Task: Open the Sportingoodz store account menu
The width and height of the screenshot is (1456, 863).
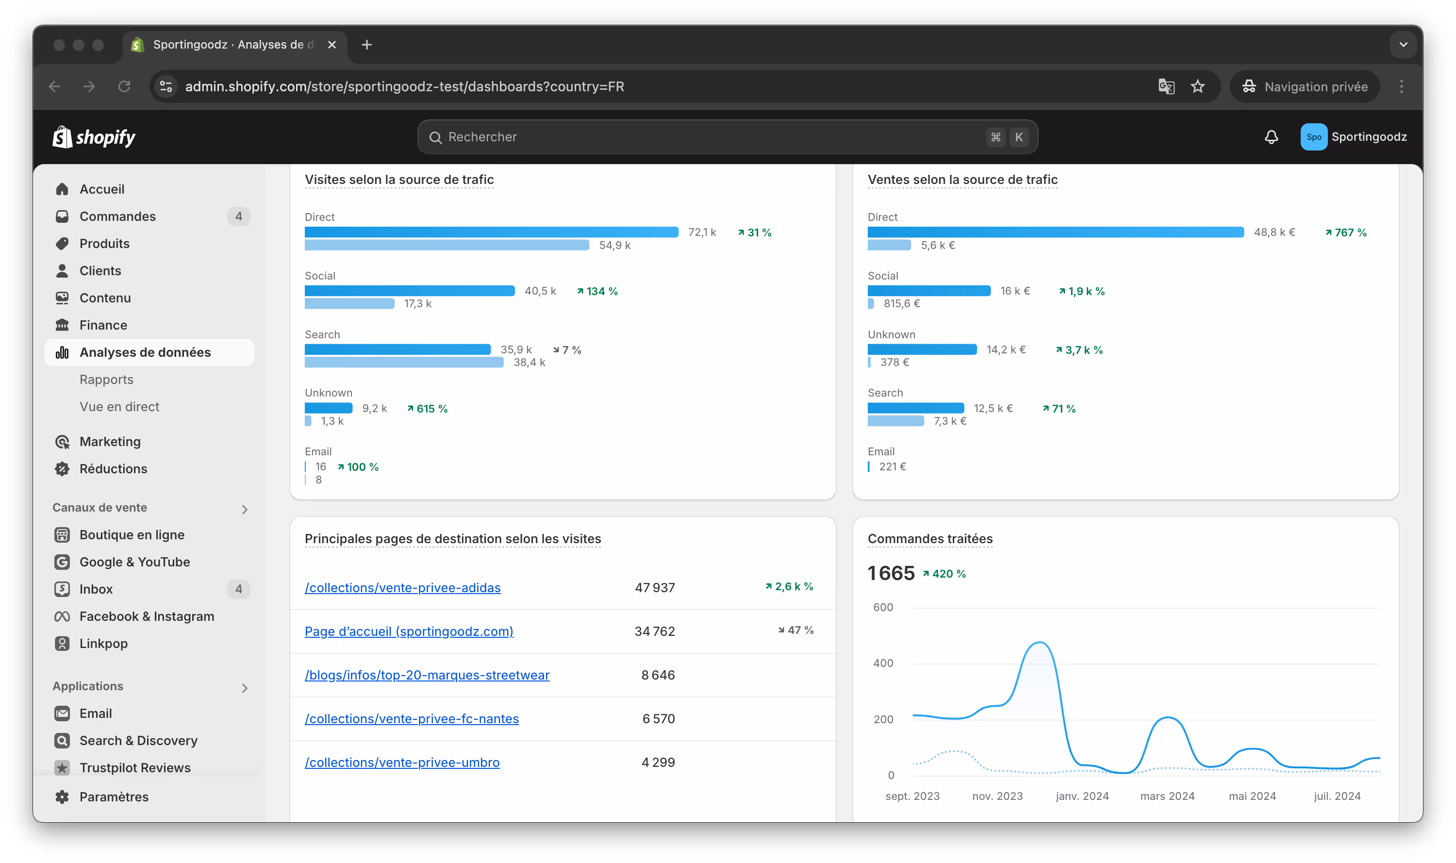Action: coord(1353,137)
